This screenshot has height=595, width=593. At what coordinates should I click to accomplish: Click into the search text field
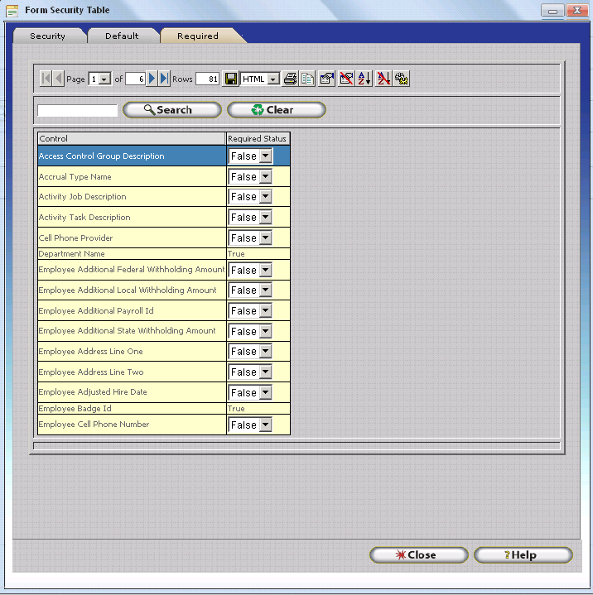click(78, 110)
